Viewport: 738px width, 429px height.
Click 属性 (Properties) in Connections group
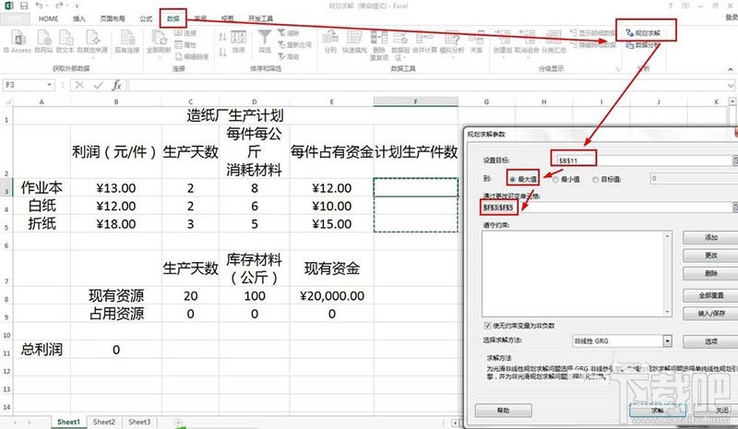pyautogui.click(x=185, y=44)
